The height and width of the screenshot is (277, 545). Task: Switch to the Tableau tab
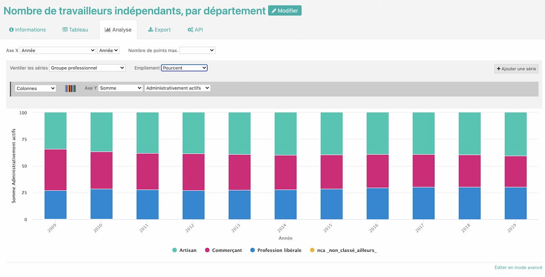75,30
